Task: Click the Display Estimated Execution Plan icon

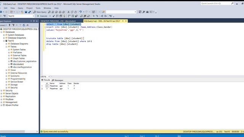Action: coord(57,16)
